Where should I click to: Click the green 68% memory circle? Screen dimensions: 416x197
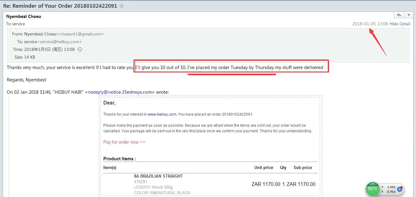coord(373,189)
